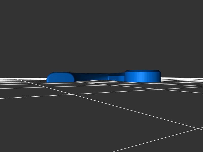Click the empty floor area in bottom-left corner
This screenshot has width=203, height=152.
[x=25, y=132]
